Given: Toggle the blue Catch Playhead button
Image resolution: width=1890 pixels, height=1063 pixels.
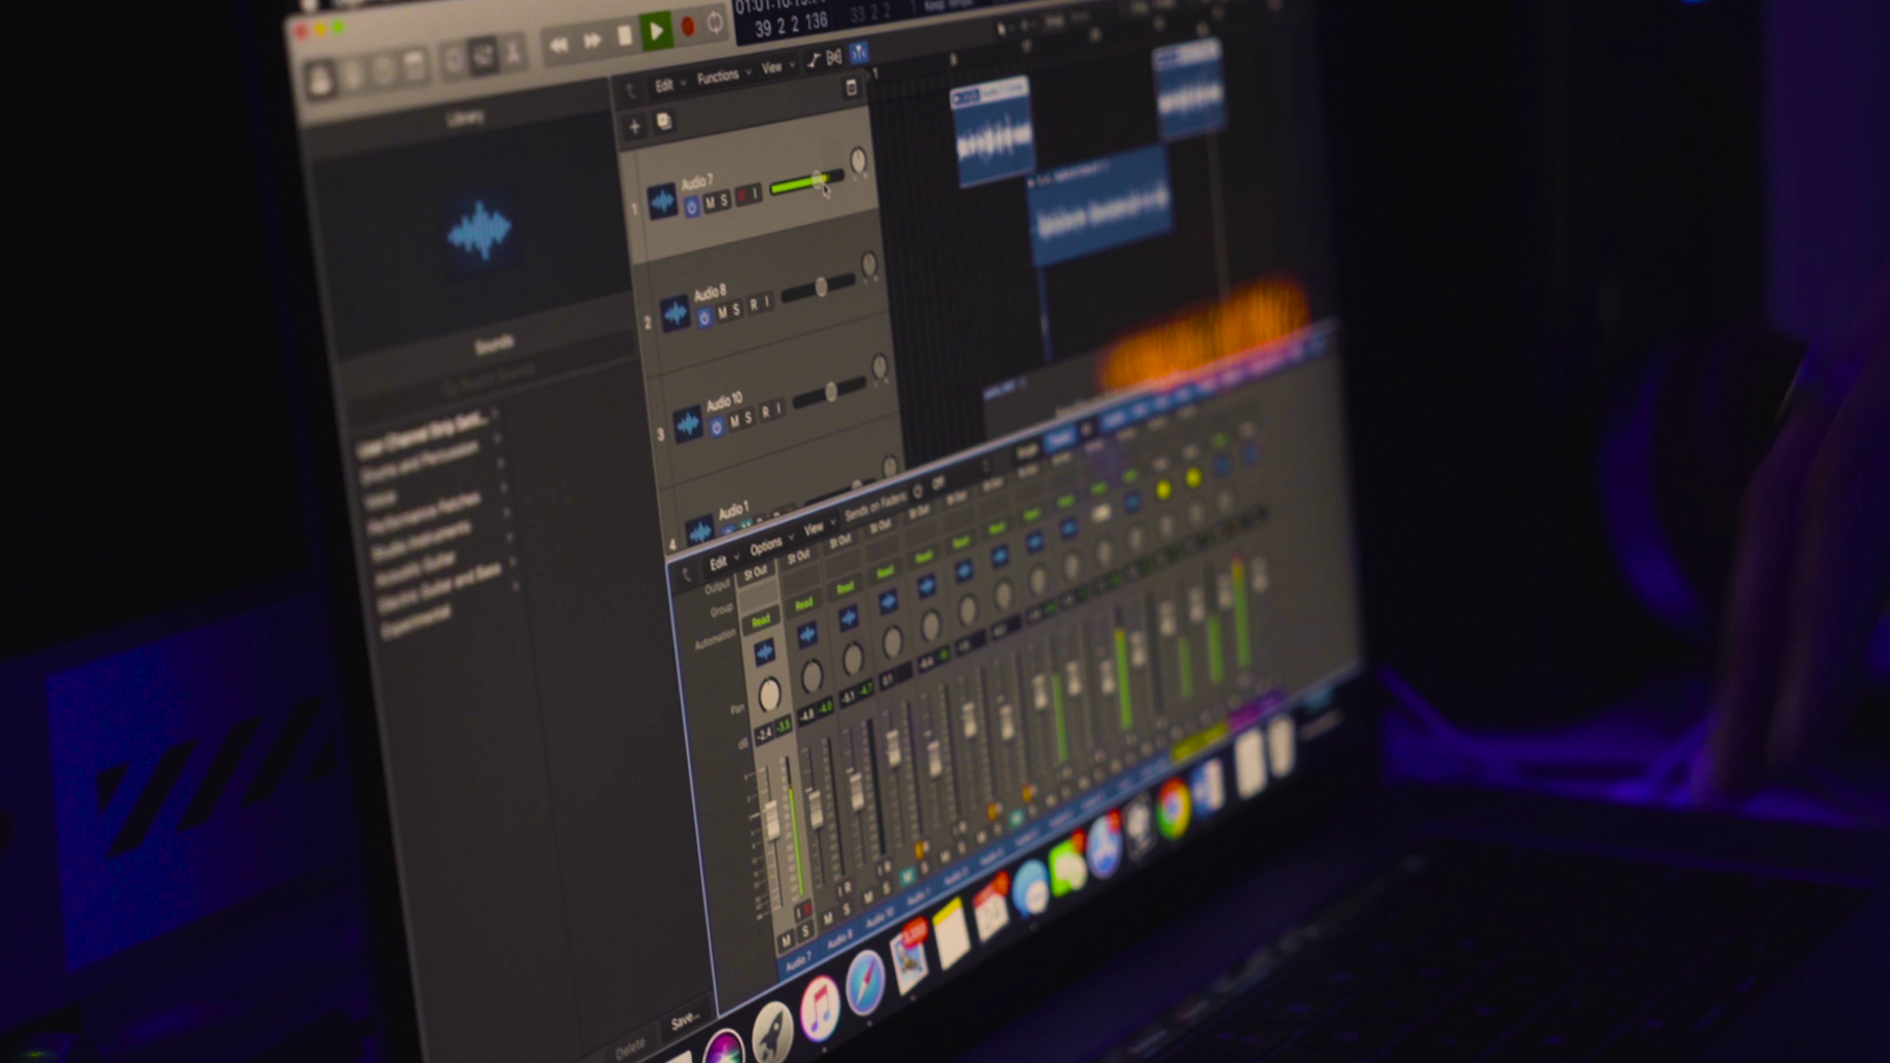Looking at the screenshot, I should 858,51.
